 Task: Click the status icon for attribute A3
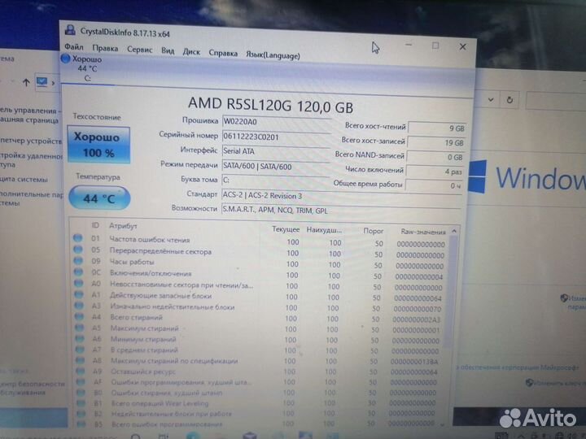79,306
